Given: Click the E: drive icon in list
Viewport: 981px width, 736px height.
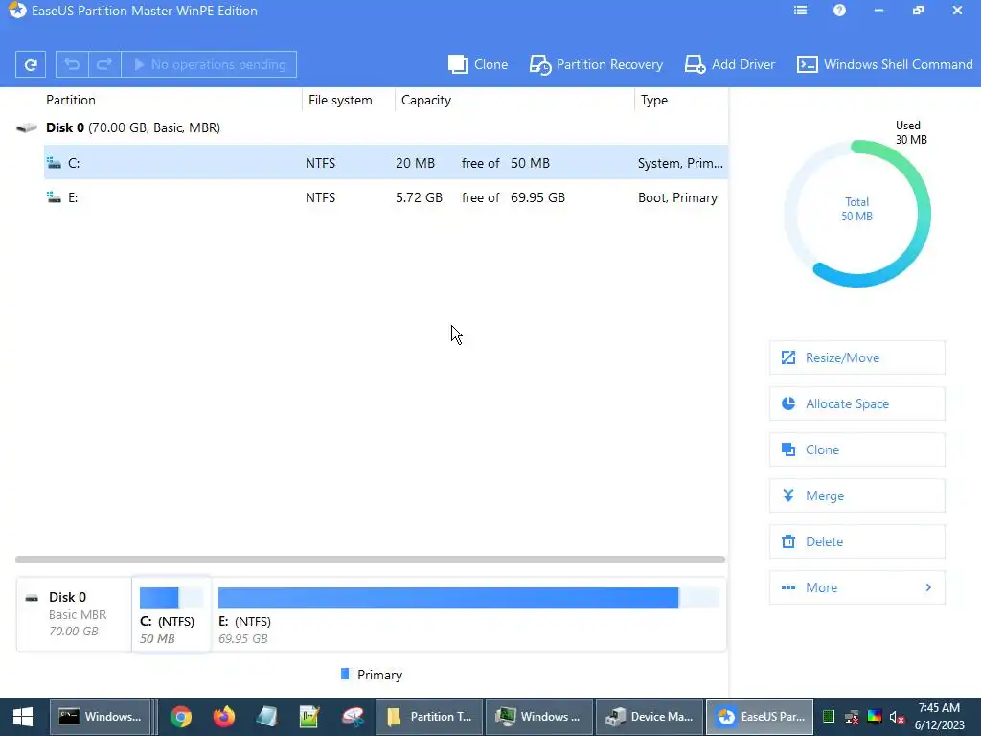Looking at the screenshot, I should (x=54, y=197).
